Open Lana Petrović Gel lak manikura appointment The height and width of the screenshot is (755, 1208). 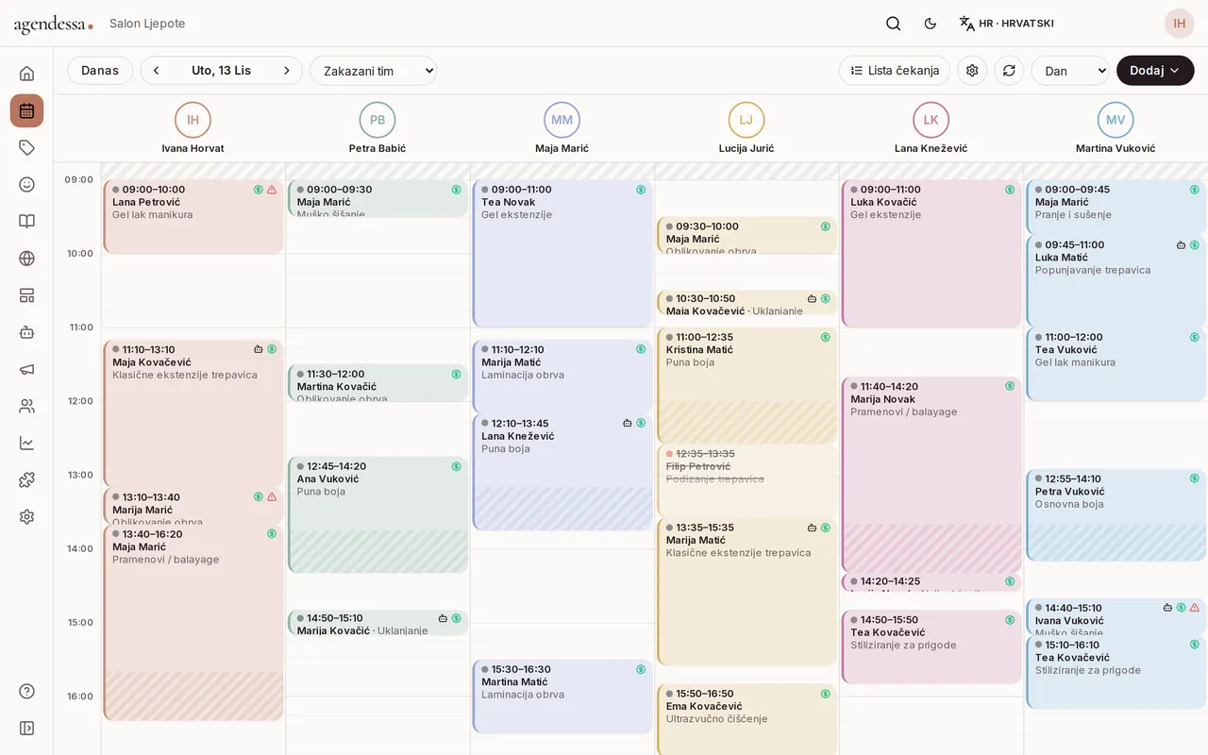pyautogui.click(x=193, y=216)
